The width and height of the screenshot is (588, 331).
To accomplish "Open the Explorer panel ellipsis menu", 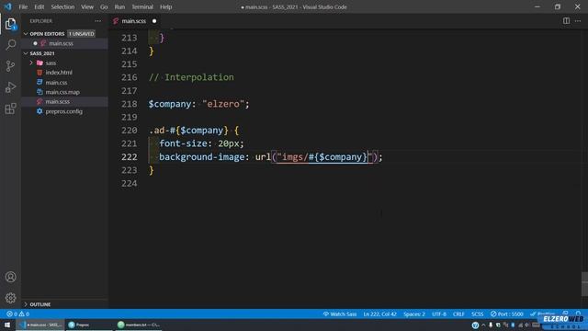I will [98, 21].
